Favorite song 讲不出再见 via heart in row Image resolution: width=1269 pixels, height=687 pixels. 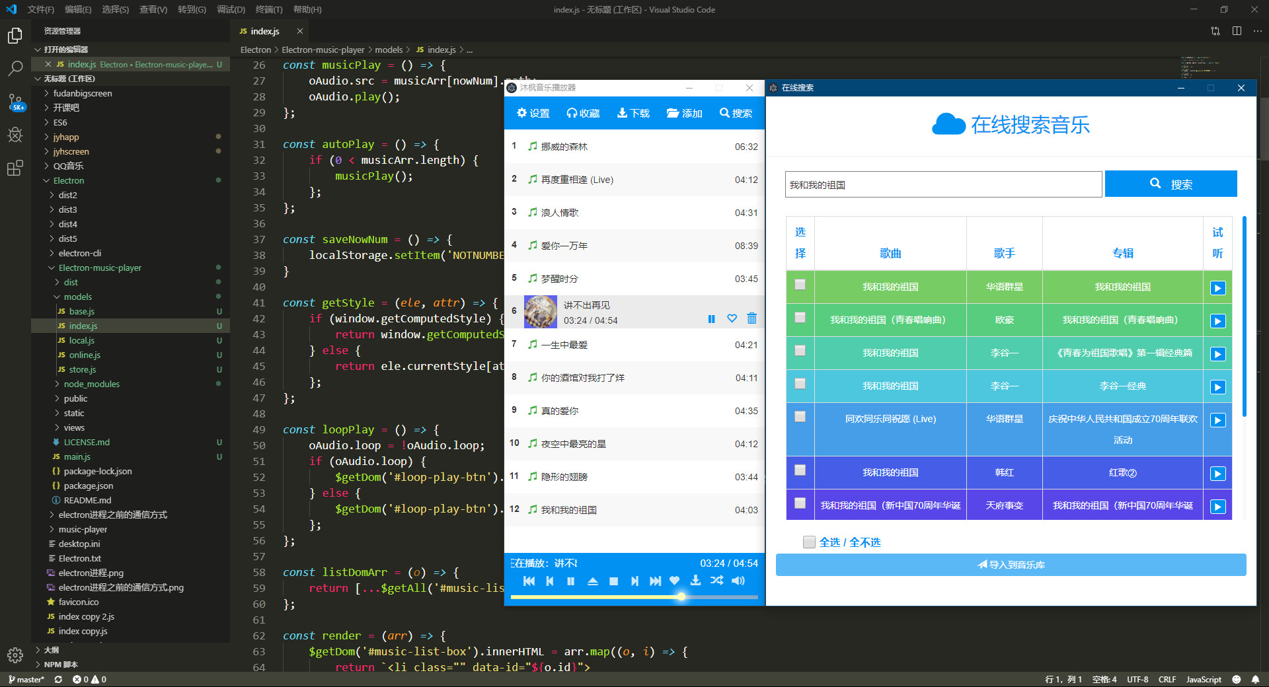[732, 318]
